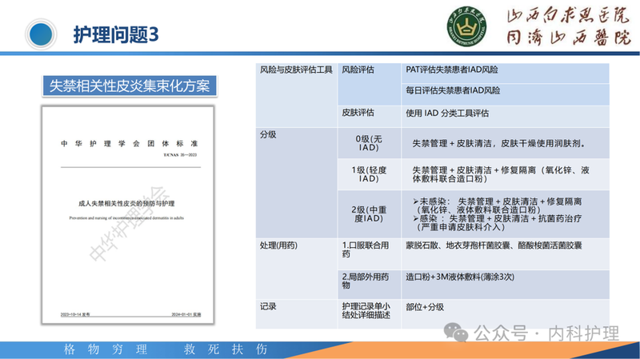Click the slide title 护理问题3
Screen dimensions: 640x359
116,34
